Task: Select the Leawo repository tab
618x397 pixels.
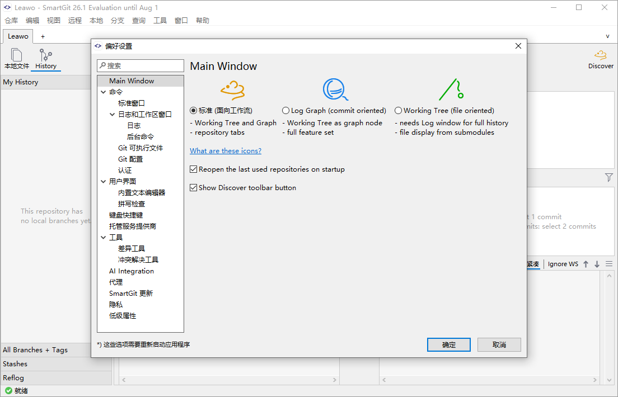Action: [18, 36]
